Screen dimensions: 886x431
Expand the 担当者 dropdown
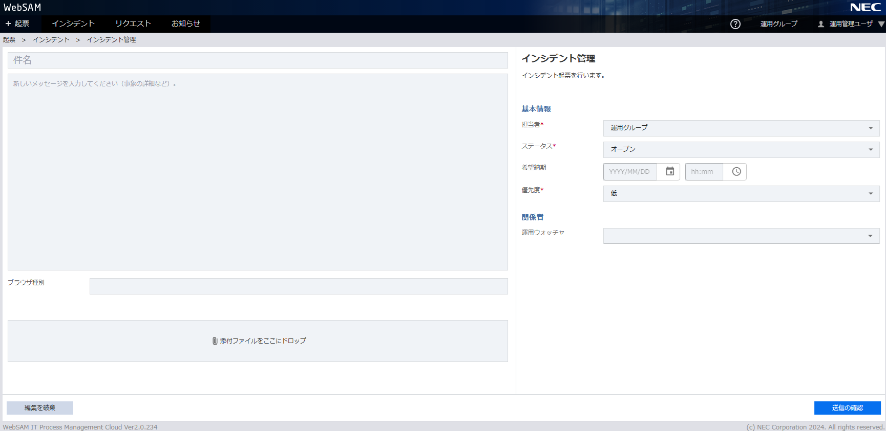[x=741, y=128]
